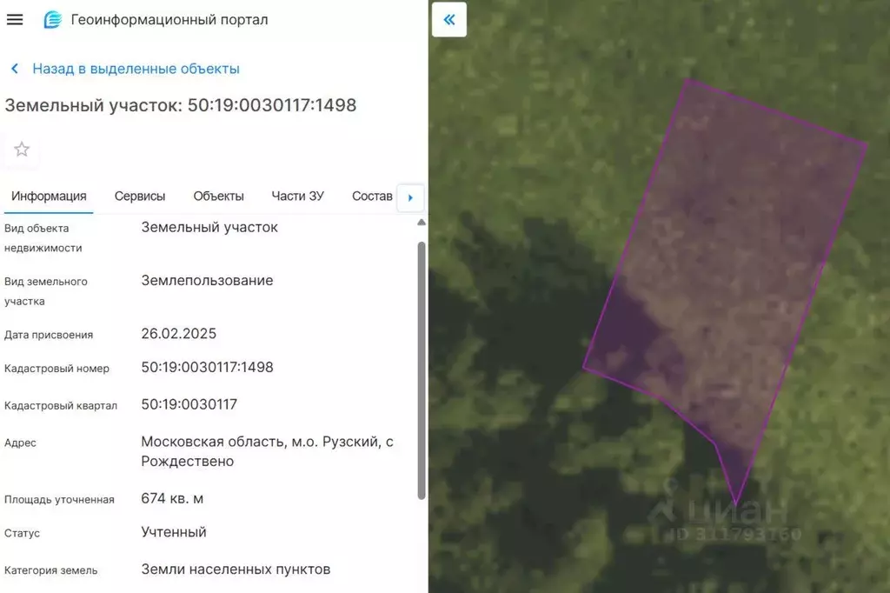Add parcel to favorites with star

click(22, 150)
